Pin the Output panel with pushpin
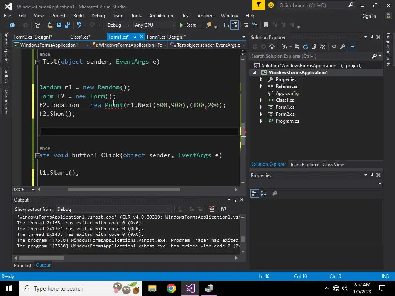The height and width of the screenshot is (296, 395). coord(235,200)
